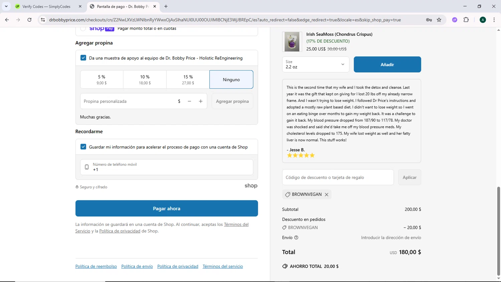This screenshot has width=501, height=282.
Task: Click the five-star rating under Jesse B.
Action: 301,155
